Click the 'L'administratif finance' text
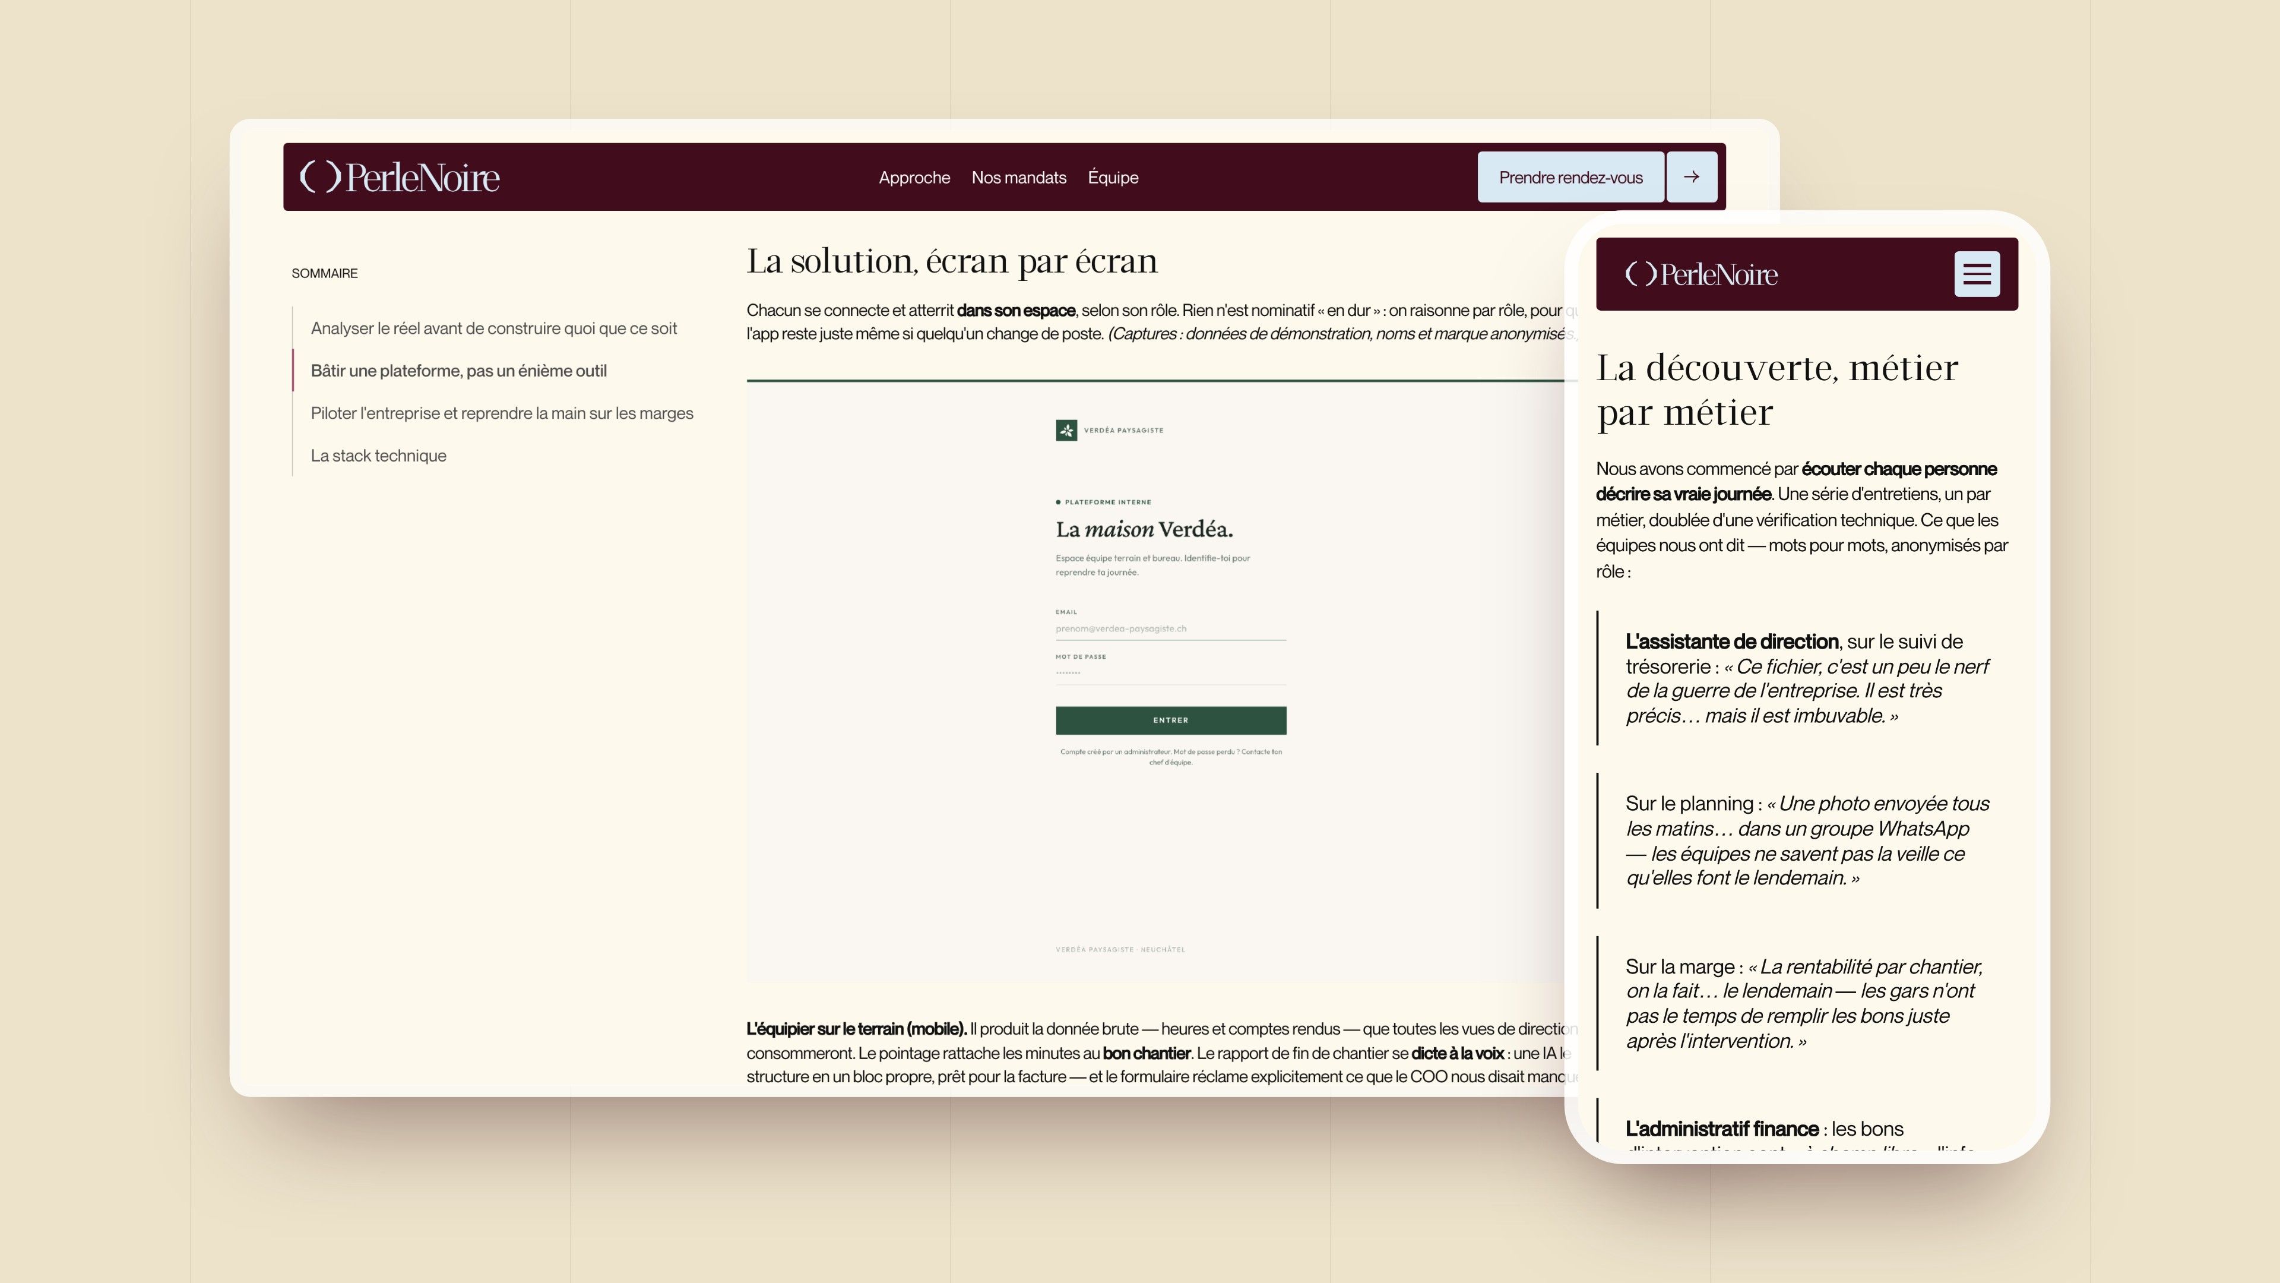 (1721, 1129)
